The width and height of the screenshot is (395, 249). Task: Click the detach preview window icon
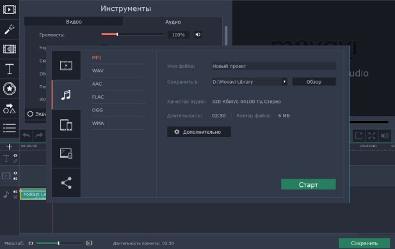[359, 136]
